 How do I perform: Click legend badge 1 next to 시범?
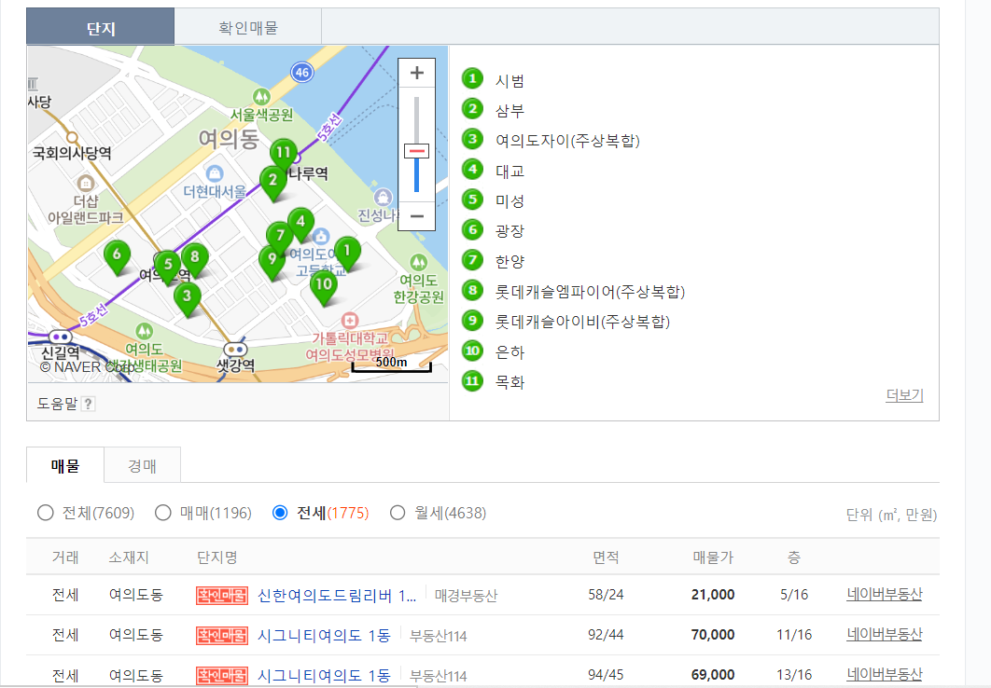[472, 79]
